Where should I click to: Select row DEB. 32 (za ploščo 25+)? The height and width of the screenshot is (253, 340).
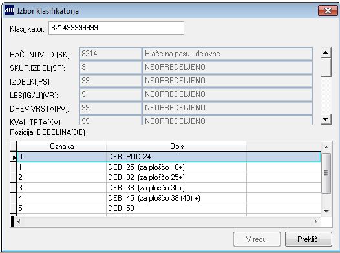[169, 177]
